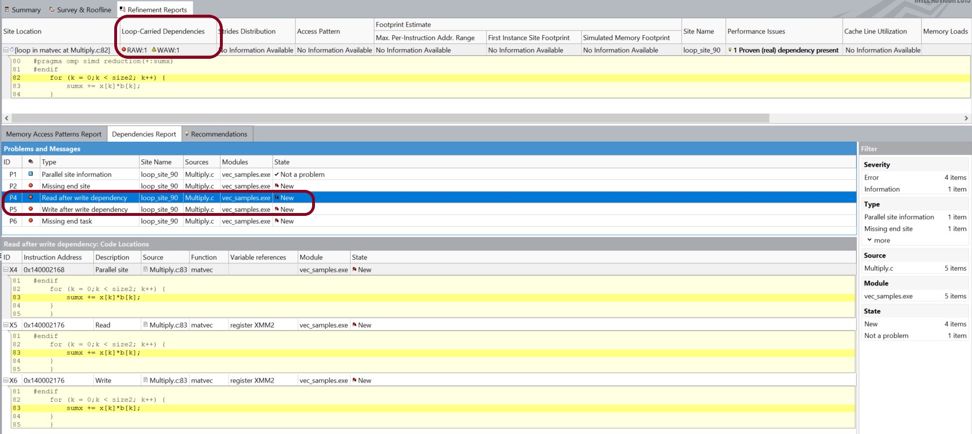Click the blue info icon in row P1
Screen dimensions: 972x434
click(31, 174)
